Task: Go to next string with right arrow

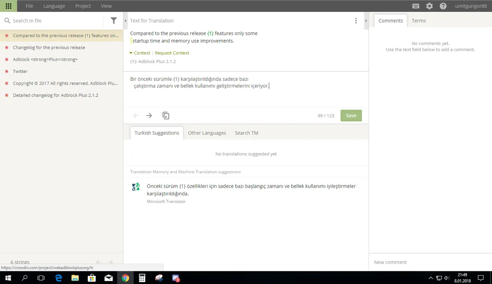Action: [149, 116]
